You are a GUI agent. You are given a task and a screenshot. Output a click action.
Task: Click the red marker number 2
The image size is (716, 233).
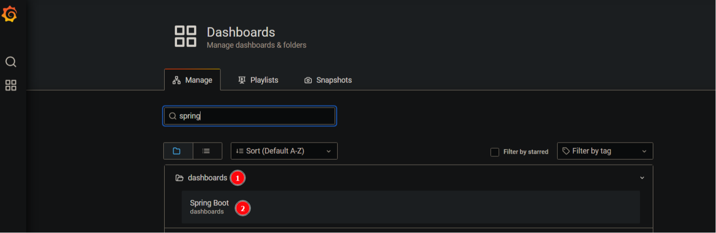pyautogui.click(x=243, y=209)
